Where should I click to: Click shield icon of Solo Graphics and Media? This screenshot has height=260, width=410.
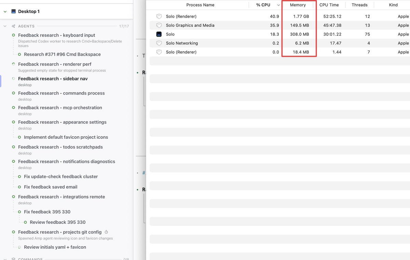[159, 25]
